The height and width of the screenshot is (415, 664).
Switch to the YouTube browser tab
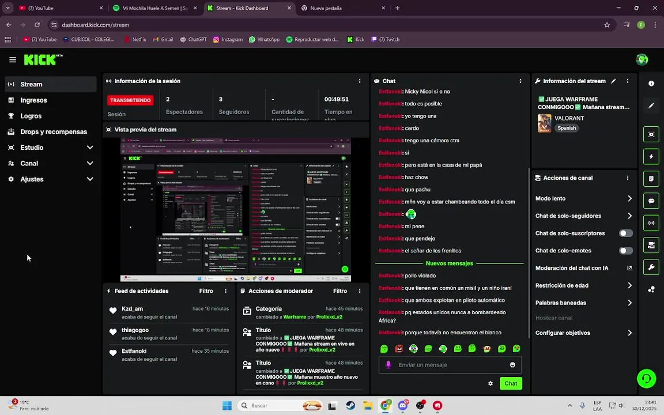pyautogui.click(x=61, y=8)
